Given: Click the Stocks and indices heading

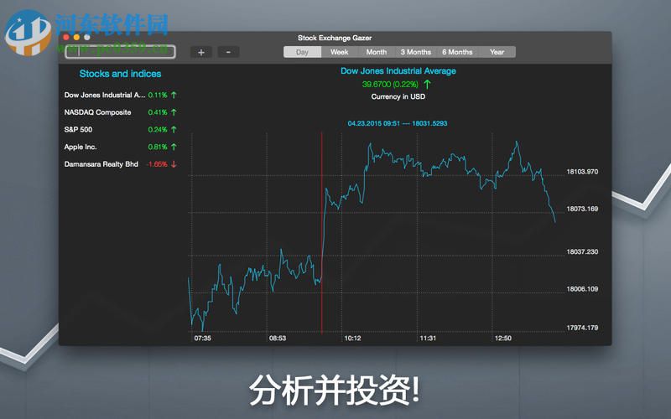Looking at the screenshot, I should tap(120, 74).
